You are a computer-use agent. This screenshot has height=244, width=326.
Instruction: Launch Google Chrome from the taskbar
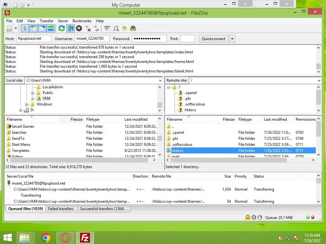(46, 238)
